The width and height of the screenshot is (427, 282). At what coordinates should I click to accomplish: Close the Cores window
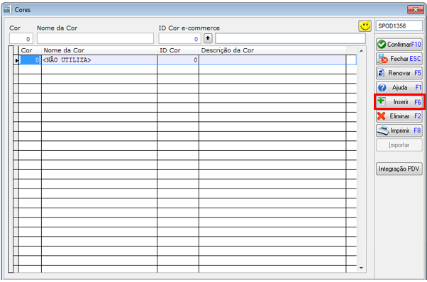pyautogui.click(x=415, y=10)
